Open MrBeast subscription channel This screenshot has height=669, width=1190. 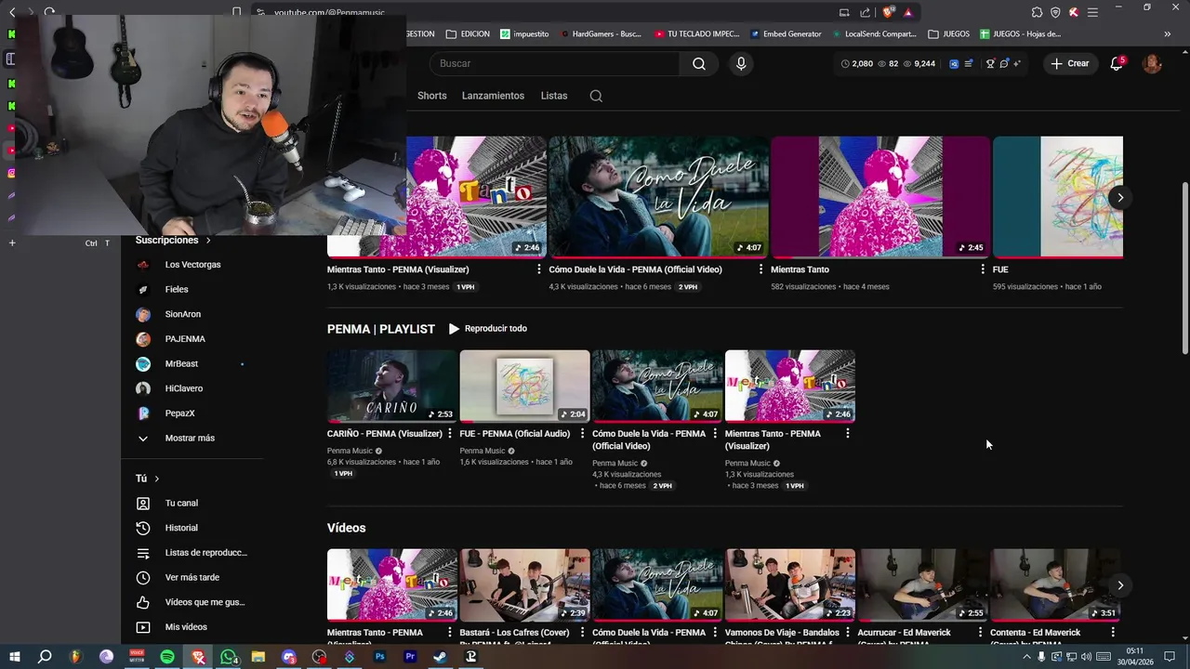click(x=182, y=364)
